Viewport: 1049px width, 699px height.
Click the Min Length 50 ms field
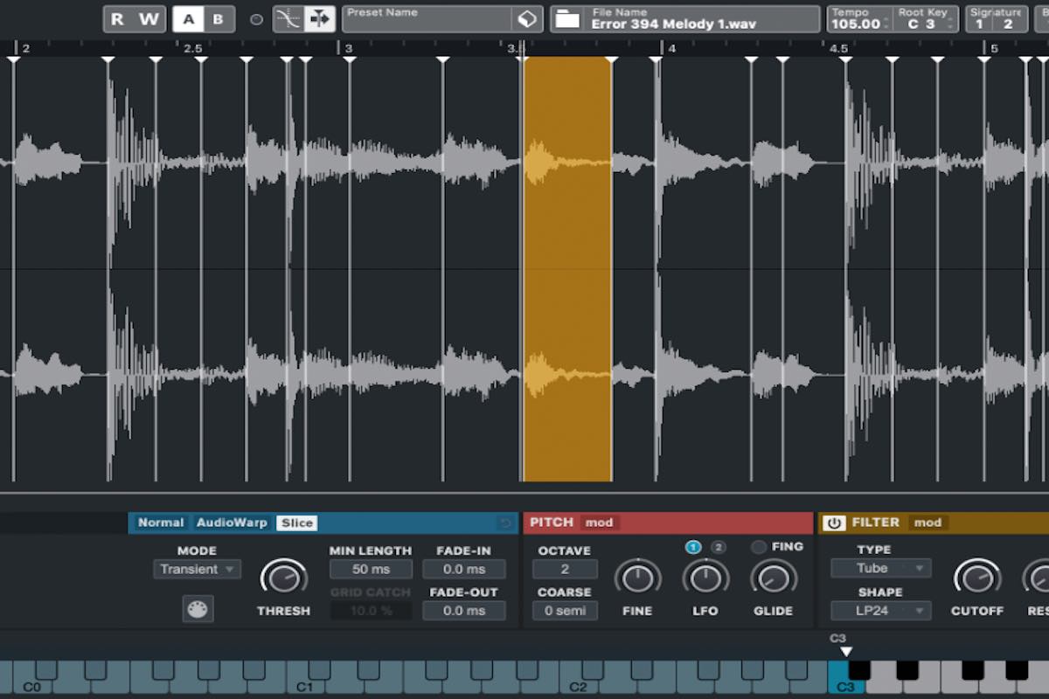(x=371, y=570)
